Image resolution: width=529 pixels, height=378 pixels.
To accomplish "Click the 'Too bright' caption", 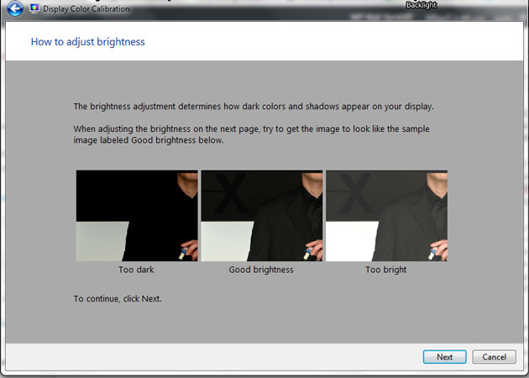I will coord(386,270).
